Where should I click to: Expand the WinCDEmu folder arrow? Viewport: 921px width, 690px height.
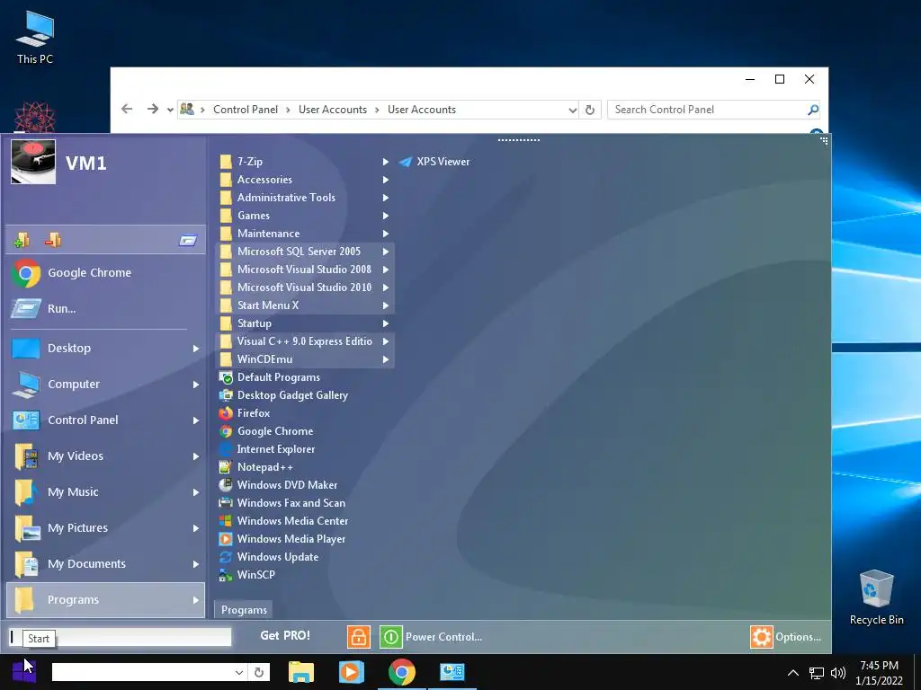(386, 359)
